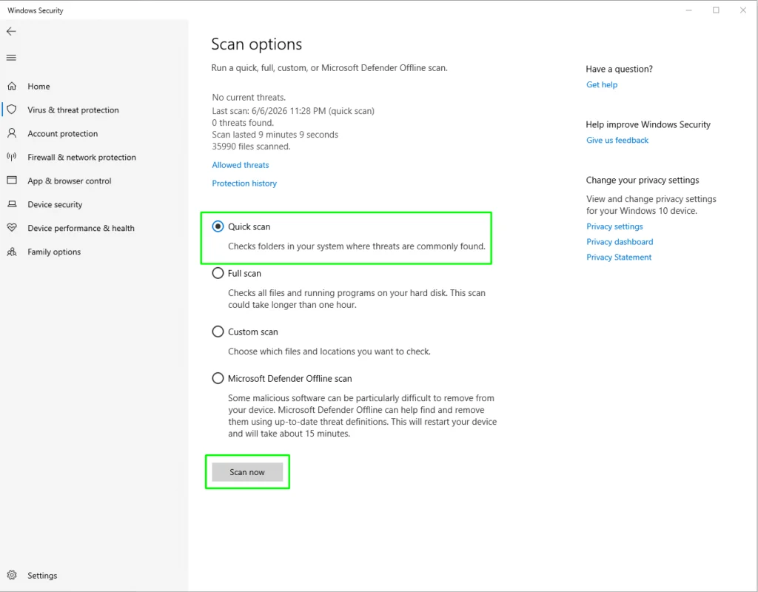Choose the Custom scan radio button
Image resolution: width=758 pixels, height=592 pixels.
tap(218, 332)
